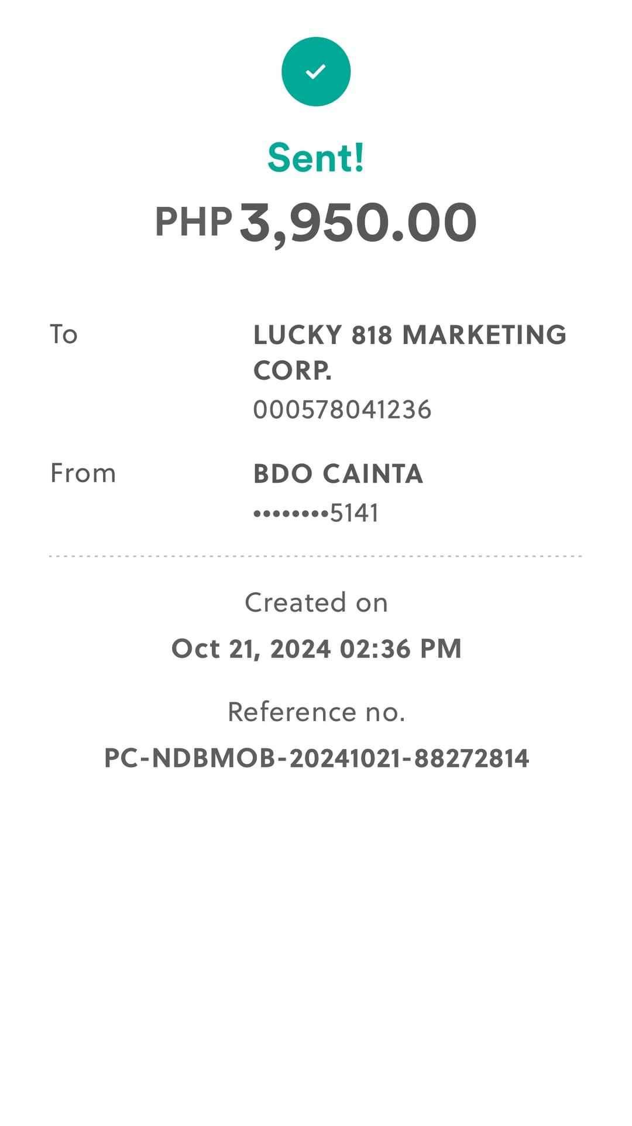Click the "To" field label

point(64,335)
